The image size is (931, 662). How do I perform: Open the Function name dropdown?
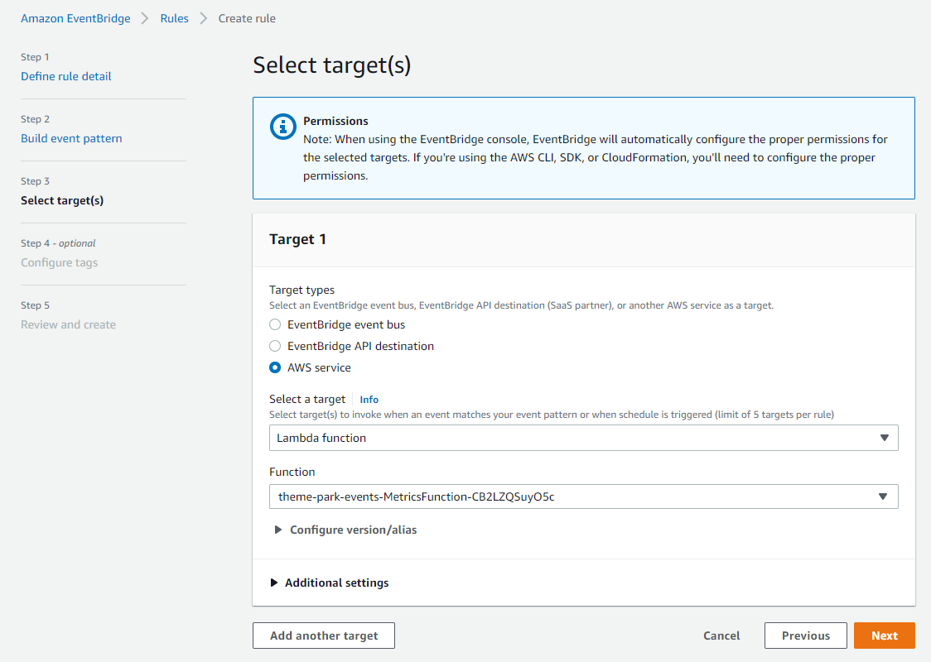pyautogui.click(x=584, y=496)
